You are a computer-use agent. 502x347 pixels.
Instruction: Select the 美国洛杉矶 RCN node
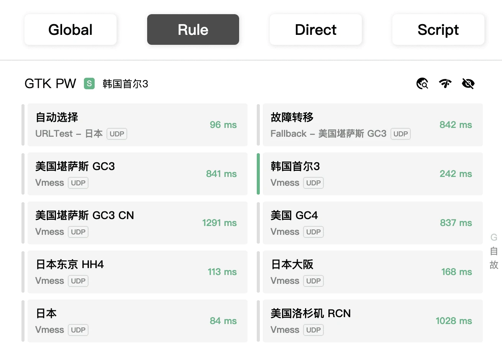372,321
